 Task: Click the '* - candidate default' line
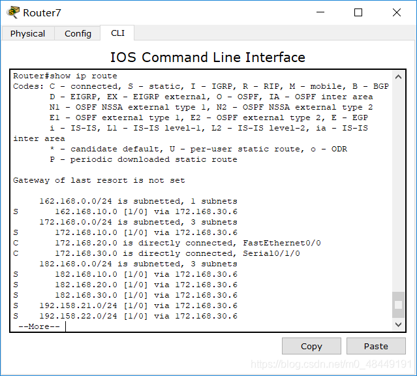pos(198,149)
